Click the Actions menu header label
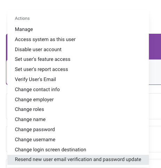The height and width of the screenshot is (168, 161). [x=22, y=18]
